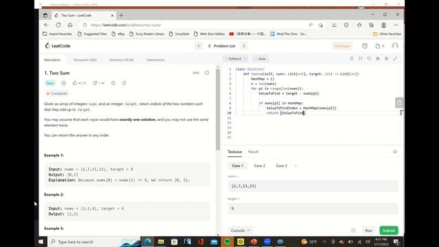Click the Hint link
This screenshot has height=247, width=439.
[196, 73]
